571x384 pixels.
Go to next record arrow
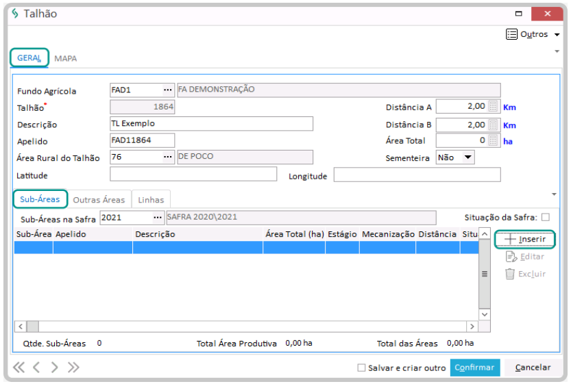click(55, 368)
